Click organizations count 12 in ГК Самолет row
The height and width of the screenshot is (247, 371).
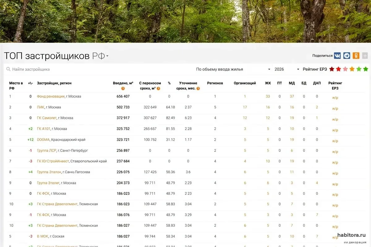coord(245,118)
